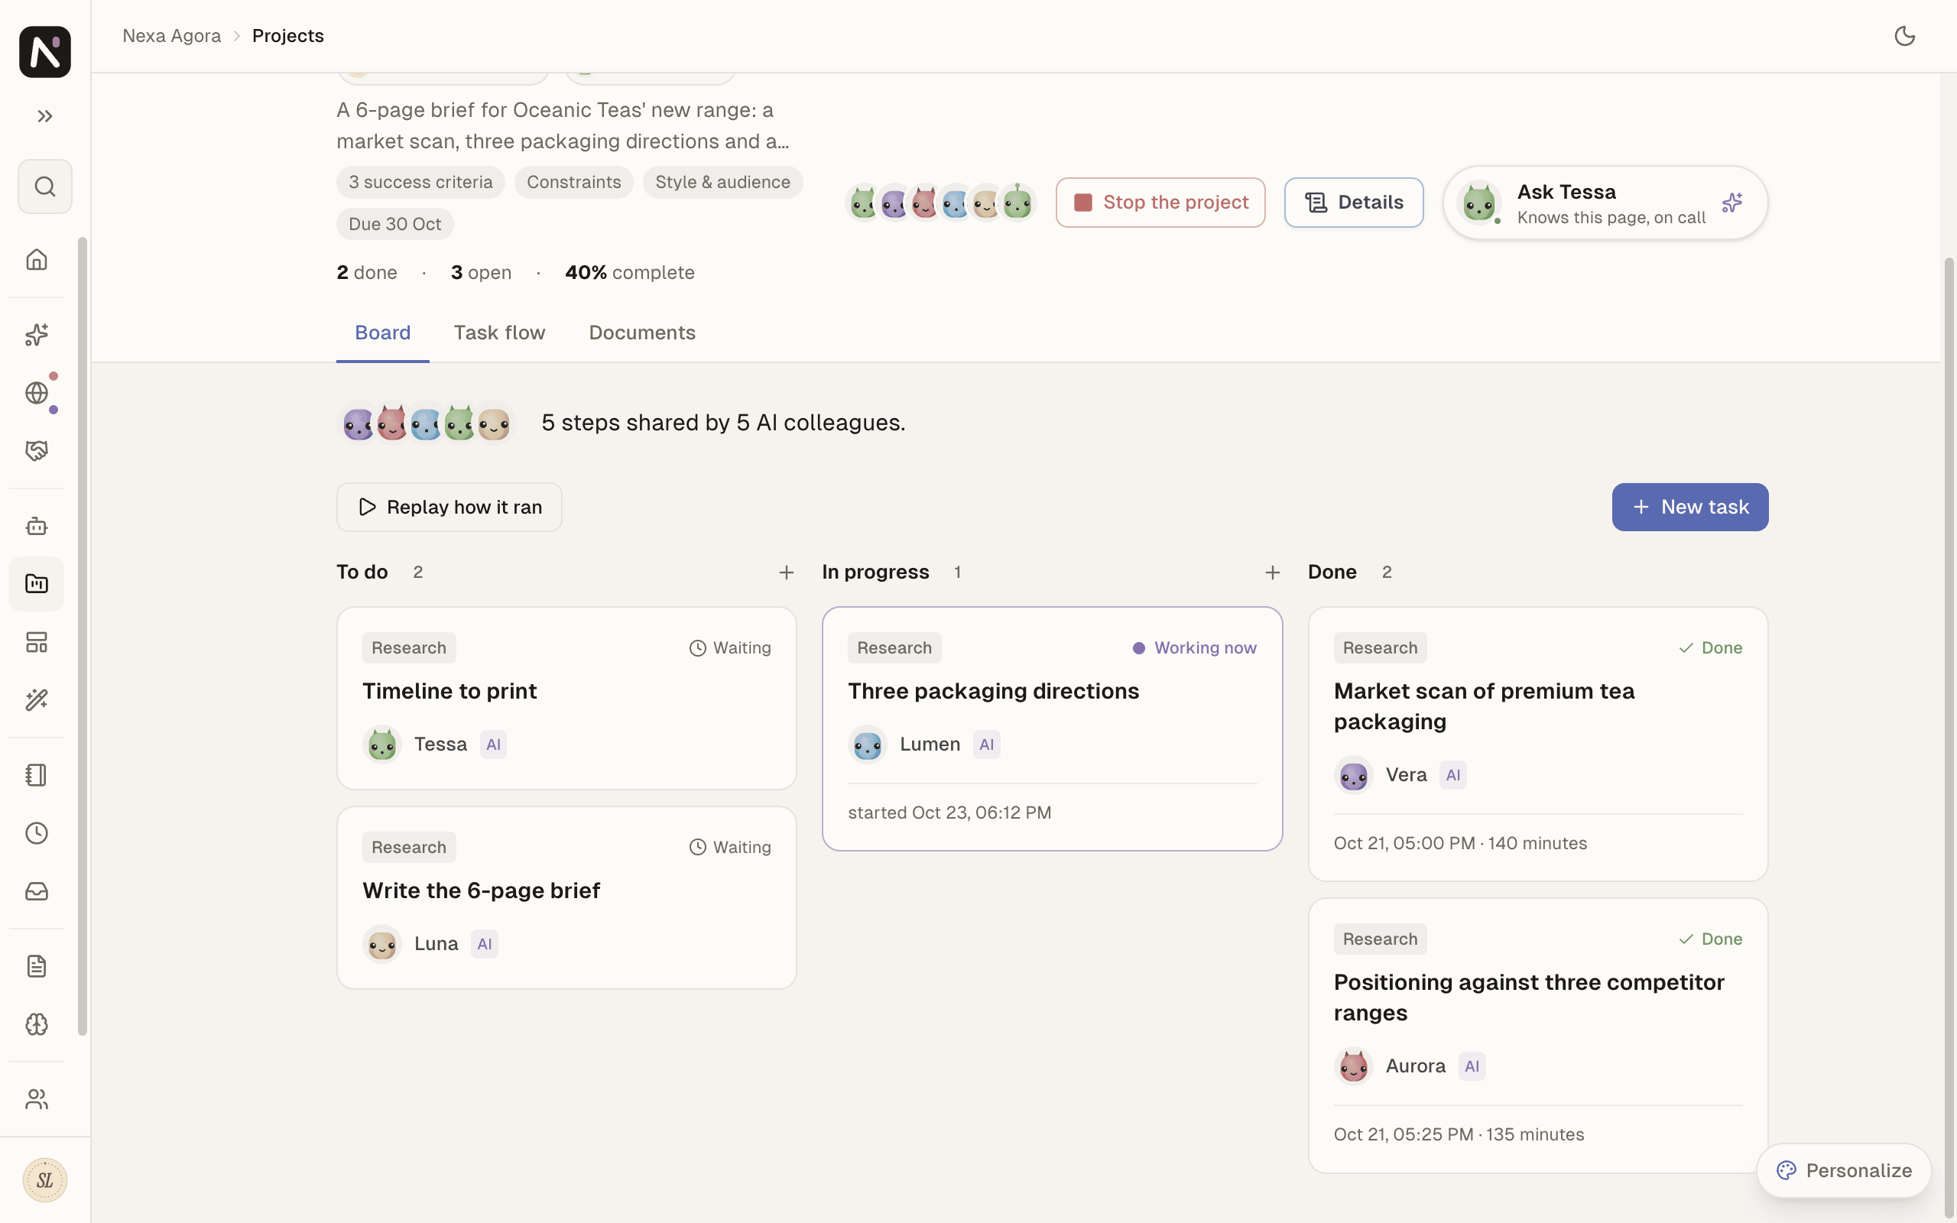Open Positioning against three competitor ranges card

(x=1538, y=1035)
